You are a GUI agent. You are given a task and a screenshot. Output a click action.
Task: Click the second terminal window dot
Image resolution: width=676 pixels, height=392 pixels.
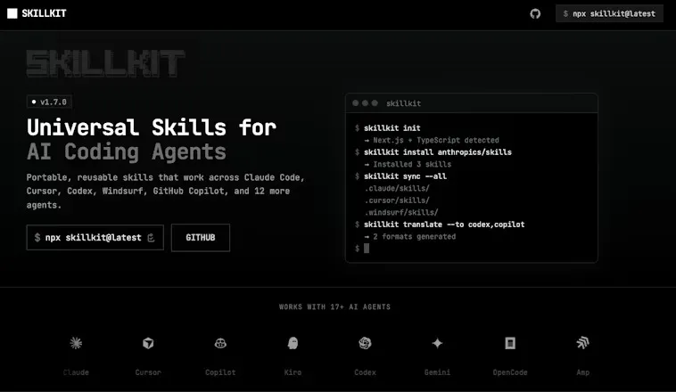pos(365,103)
